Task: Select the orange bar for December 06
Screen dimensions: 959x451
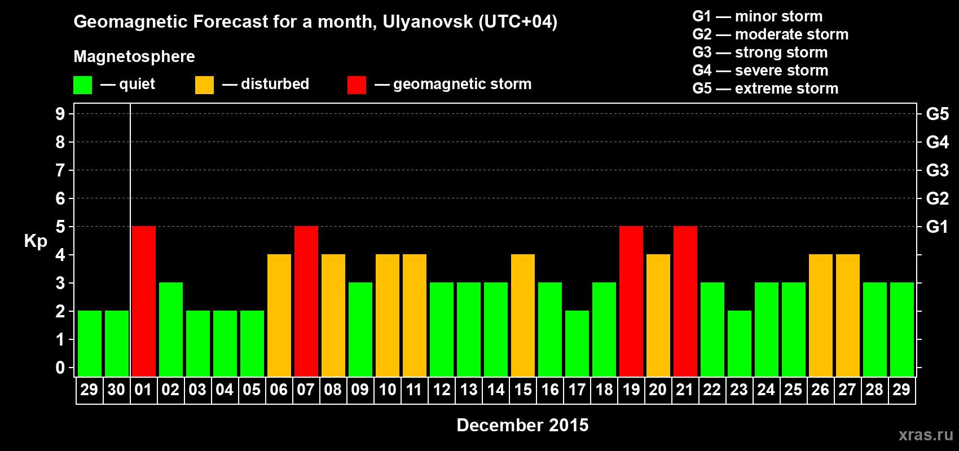Action: pyautogui.click(x=279, y=316)
